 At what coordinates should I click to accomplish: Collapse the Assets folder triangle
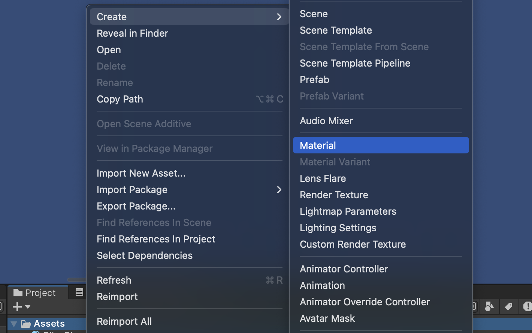tap(14, 324)
